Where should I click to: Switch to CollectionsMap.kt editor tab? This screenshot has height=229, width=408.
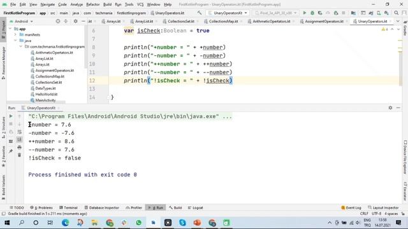point(223,21)
